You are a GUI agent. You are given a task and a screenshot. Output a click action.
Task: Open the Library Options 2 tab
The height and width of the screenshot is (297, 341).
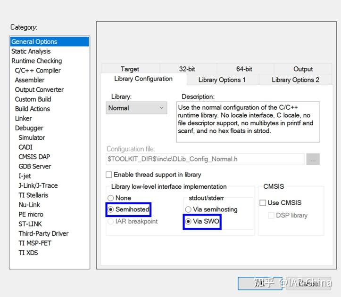(295, 80)
